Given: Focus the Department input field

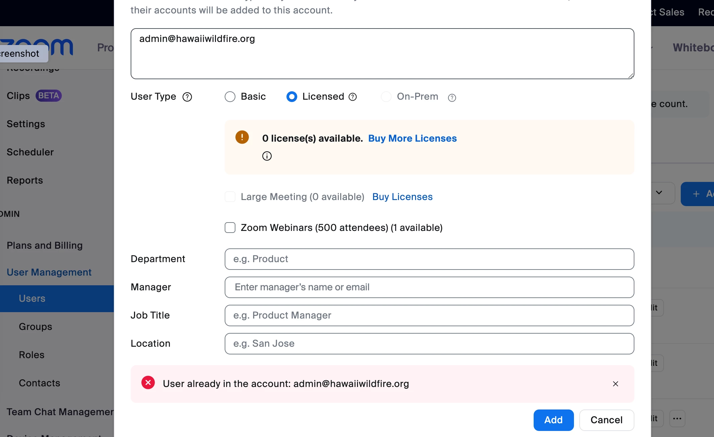Looking at the screenshot, I should (x=429, y=259).
